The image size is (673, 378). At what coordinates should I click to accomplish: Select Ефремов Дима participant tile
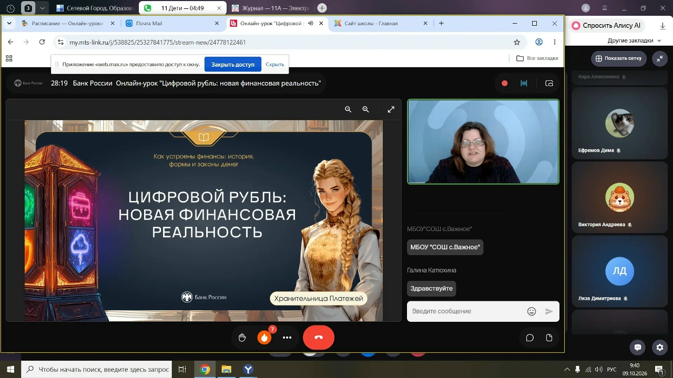click(619, 123)
